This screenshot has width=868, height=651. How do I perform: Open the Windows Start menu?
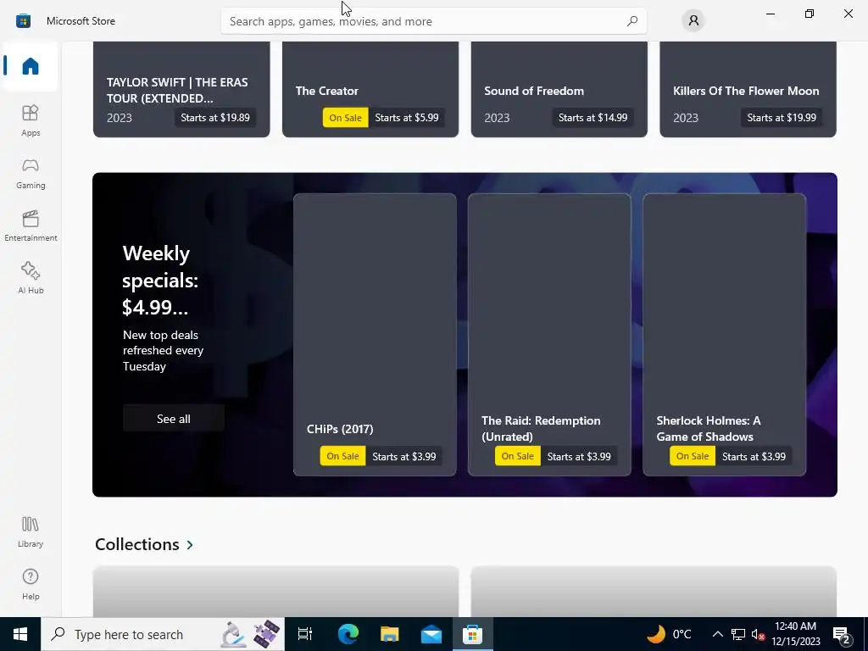click(20, 634)
